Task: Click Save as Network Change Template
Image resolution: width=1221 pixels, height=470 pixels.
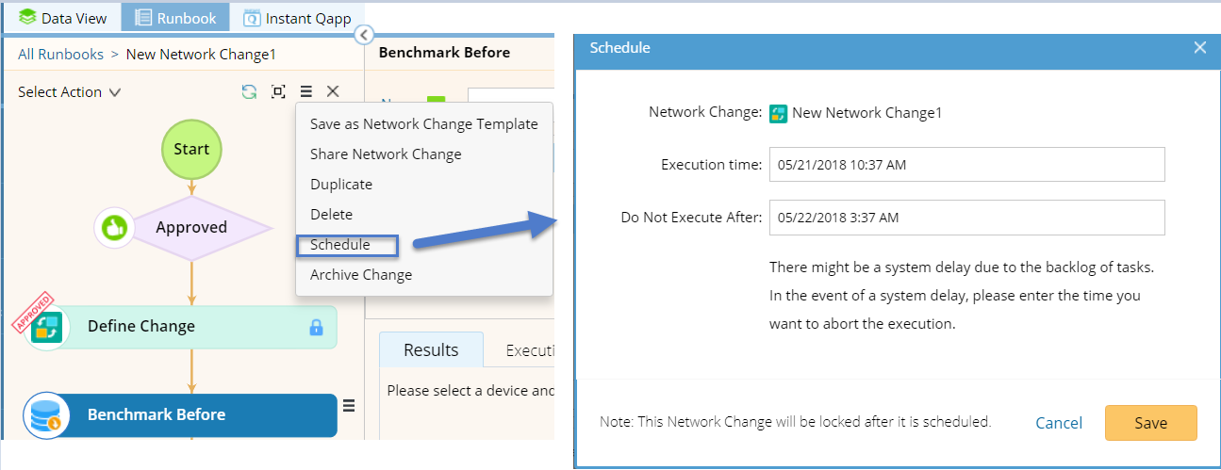Action: (423, 124)
